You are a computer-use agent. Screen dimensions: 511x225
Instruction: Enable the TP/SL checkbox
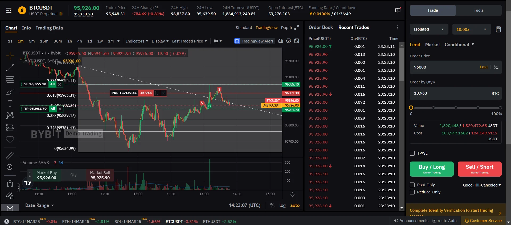(412, 153)
